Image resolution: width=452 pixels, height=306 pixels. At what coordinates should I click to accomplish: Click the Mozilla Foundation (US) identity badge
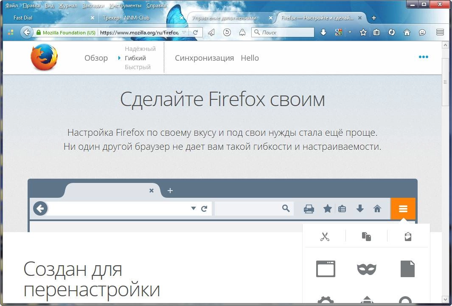point(66,33)
